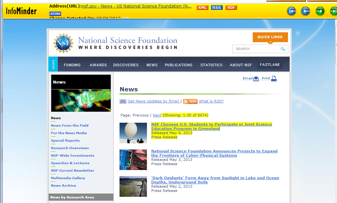The image size is (337, 203).
Task: Open the FastLane navigation button
Action: tap(270, 65)
